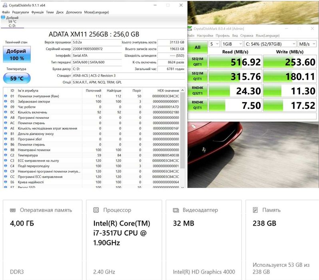Click status icon of row AB Програмні помилки
The image size is (319, 280).
pos(6,118)
